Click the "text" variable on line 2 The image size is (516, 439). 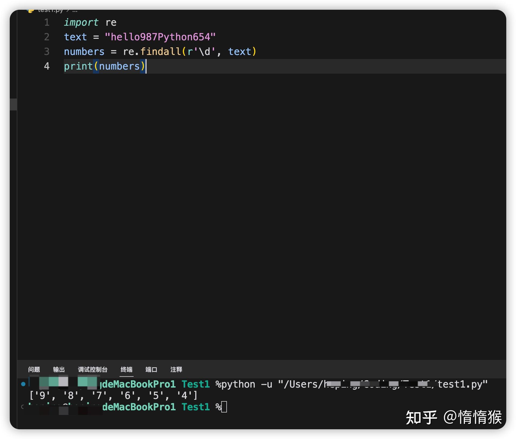[75, 37]
